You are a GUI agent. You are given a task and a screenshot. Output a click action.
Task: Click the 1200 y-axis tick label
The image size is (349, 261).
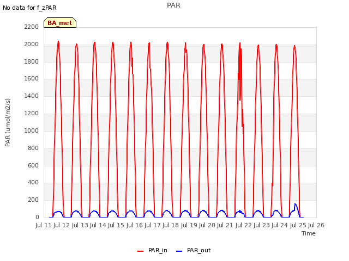click(x=32, y=113)
